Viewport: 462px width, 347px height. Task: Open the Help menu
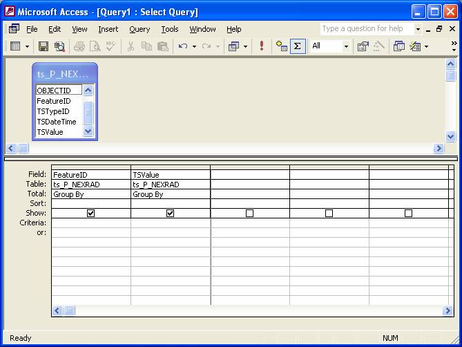[234, 29]
